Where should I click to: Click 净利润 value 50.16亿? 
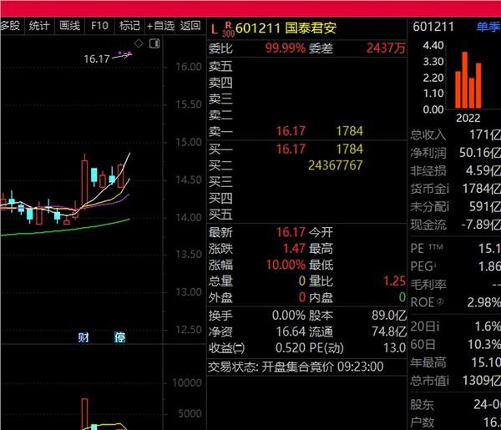[479, 153]
